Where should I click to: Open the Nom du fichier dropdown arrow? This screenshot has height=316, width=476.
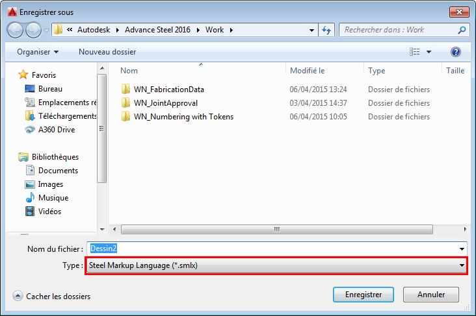tap(462, 249)
